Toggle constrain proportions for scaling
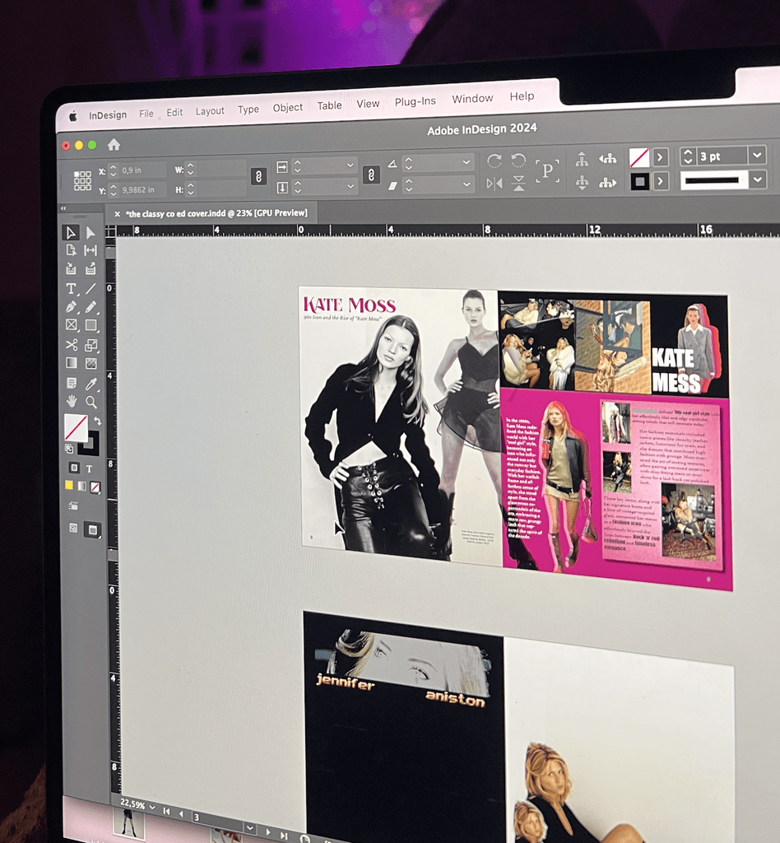 tap(371, 175)
